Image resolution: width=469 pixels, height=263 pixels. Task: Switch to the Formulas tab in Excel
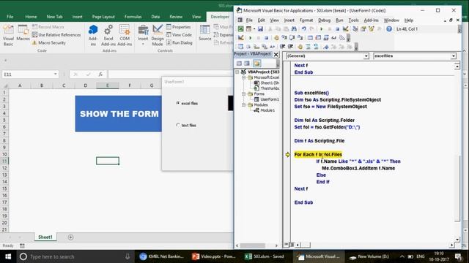[133, 17]
